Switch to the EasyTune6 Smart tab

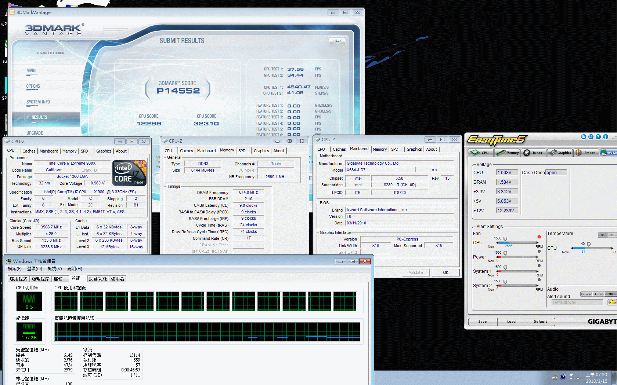pos(586,153)
